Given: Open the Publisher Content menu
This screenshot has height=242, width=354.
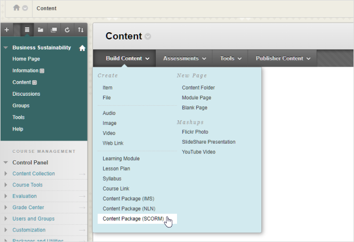Looking at the screenshot, I should click(x=283, y=58).
